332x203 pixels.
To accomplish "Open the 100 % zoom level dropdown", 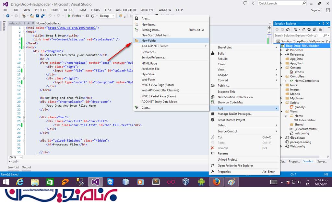I will (21, 157).
